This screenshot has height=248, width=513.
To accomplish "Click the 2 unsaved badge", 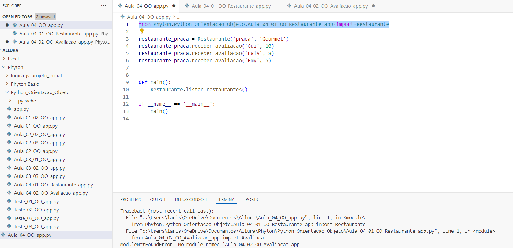I will (x=45, y=17).
